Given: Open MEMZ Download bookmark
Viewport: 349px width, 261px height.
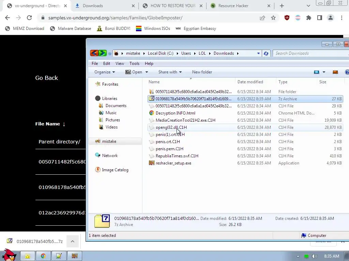Looking at the screenshot, I should pos(25,29).
